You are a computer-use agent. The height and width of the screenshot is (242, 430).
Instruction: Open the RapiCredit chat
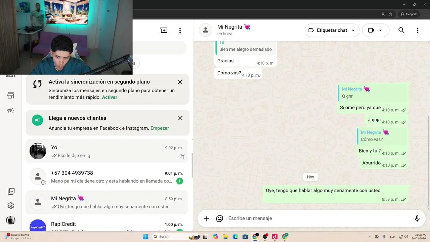pos(106,224)
